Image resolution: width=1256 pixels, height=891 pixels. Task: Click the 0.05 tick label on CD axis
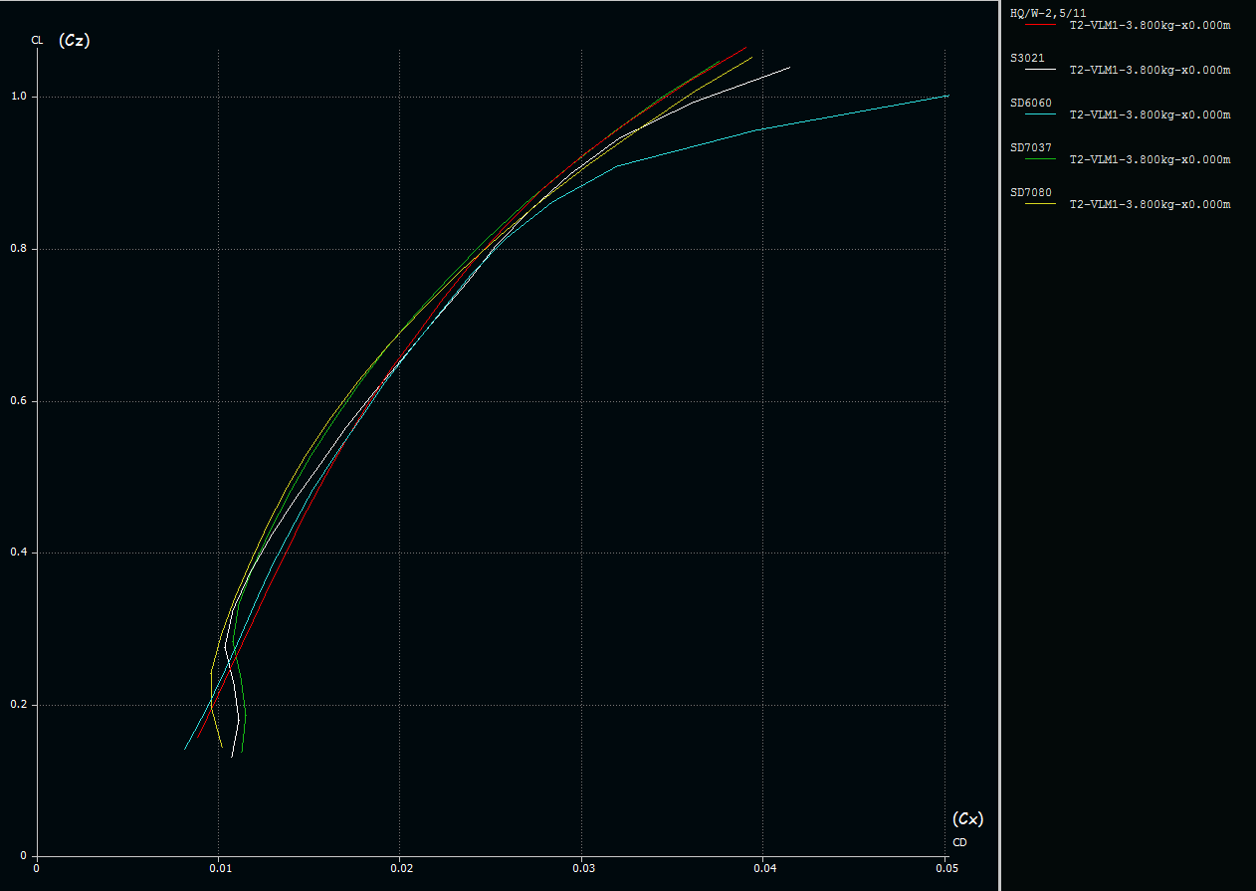pyautogui.click(x=947, y=868)
